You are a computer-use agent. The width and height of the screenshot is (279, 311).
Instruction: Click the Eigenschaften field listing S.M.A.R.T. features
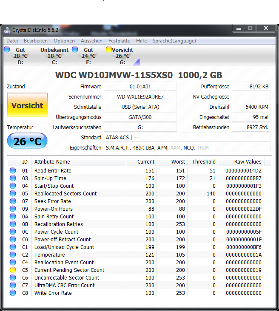point(187,147)
